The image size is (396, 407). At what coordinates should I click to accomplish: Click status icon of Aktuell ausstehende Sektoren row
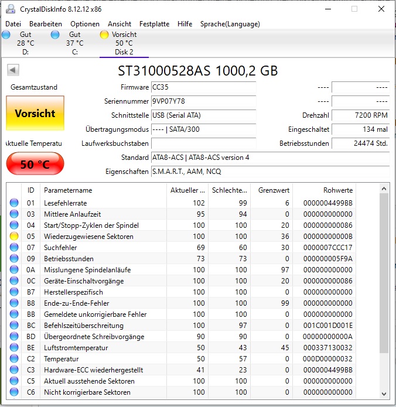coord(14,381)
